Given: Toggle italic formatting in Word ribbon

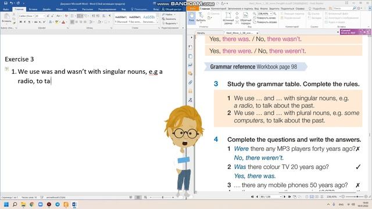Looking at the screenshot, I should tap(25, 22).
